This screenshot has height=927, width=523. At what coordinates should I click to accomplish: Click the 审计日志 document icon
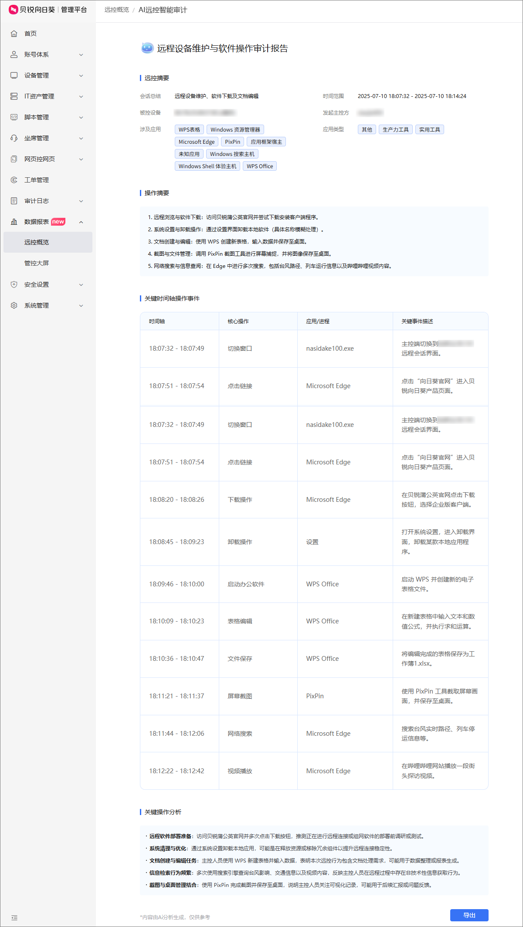pyautogui.click(x=14, y=201)
